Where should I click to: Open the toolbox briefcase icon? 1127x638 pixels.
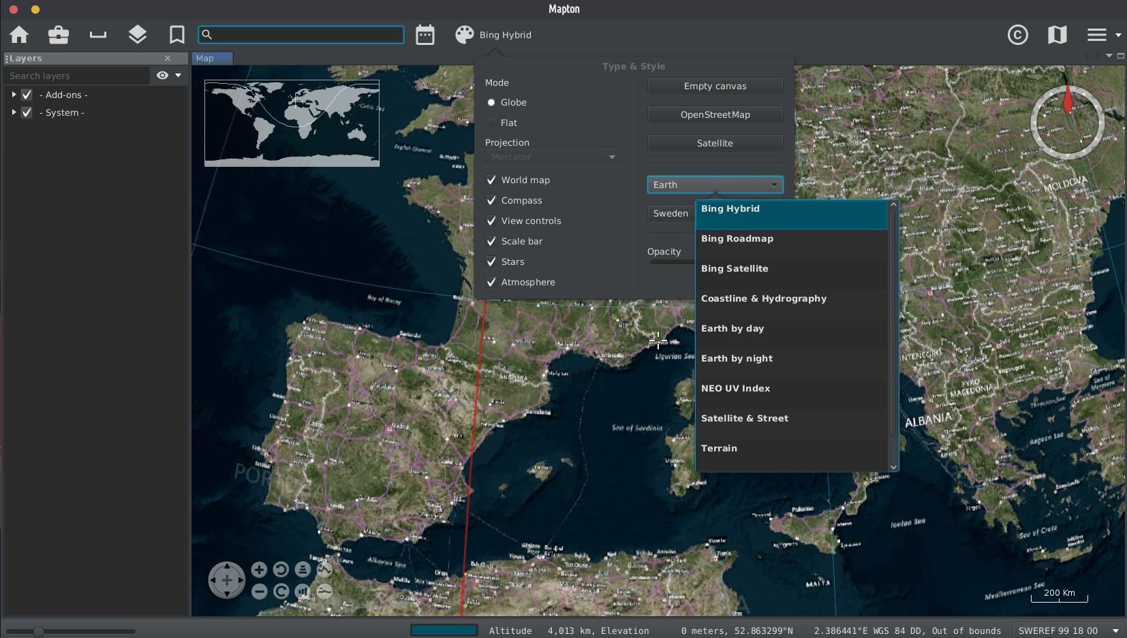point(59,35)
